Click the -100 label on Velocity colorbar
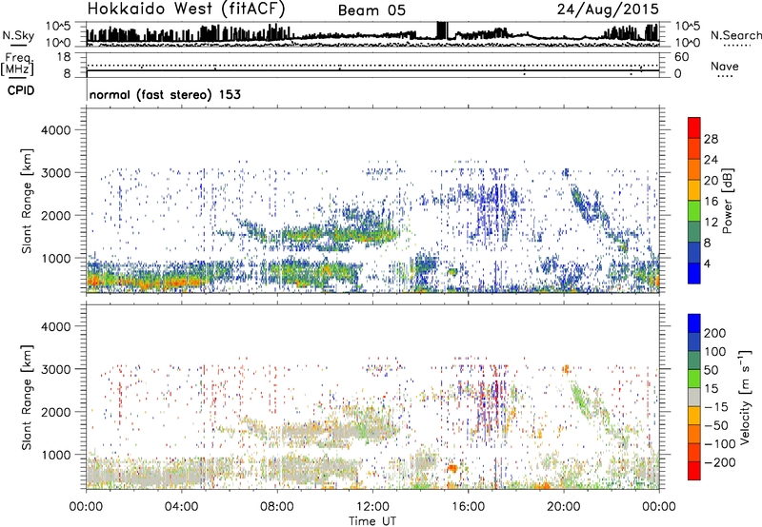 click(x=720, y=444)
